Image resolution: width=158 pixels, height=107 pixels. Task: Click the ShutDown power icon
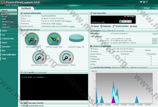[x=101, y=26]
